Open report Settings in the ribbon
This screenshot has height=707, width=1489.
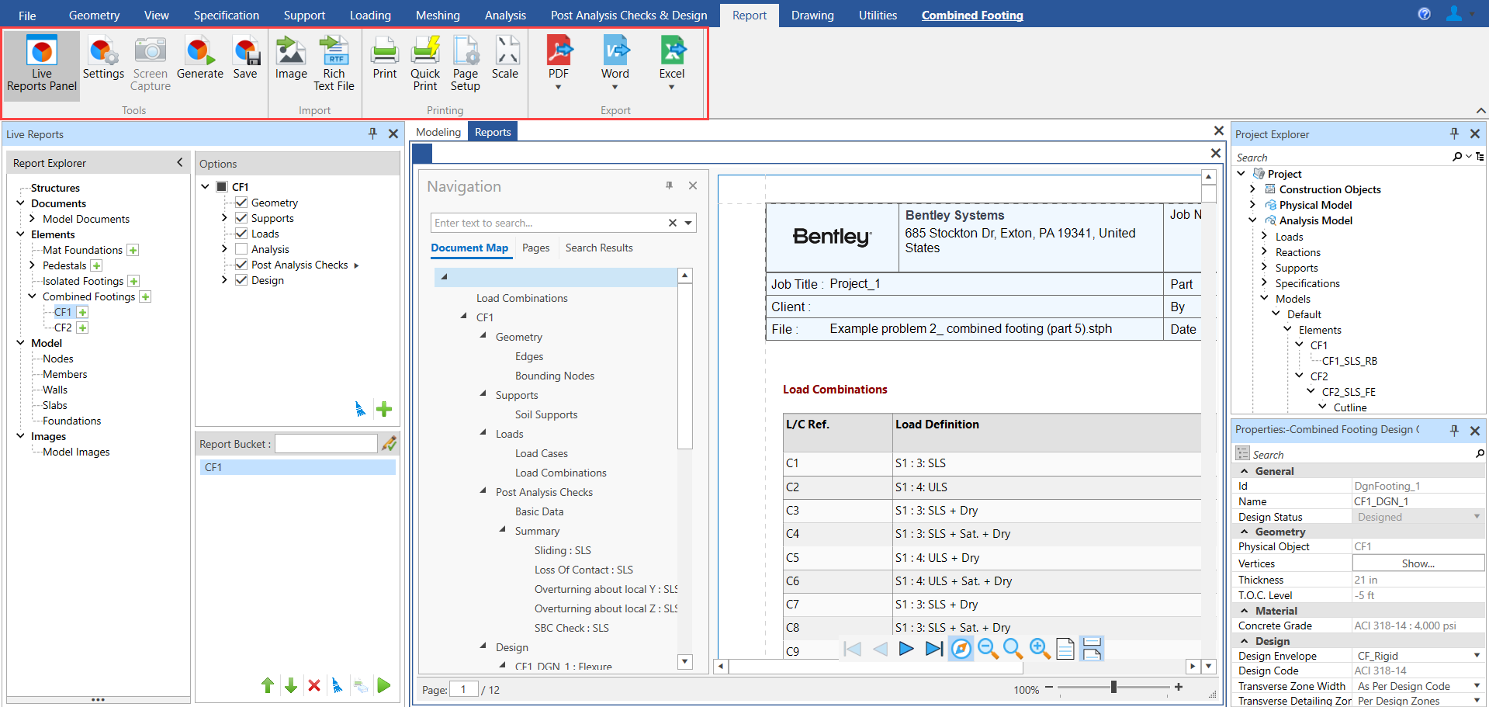(103, 59)
